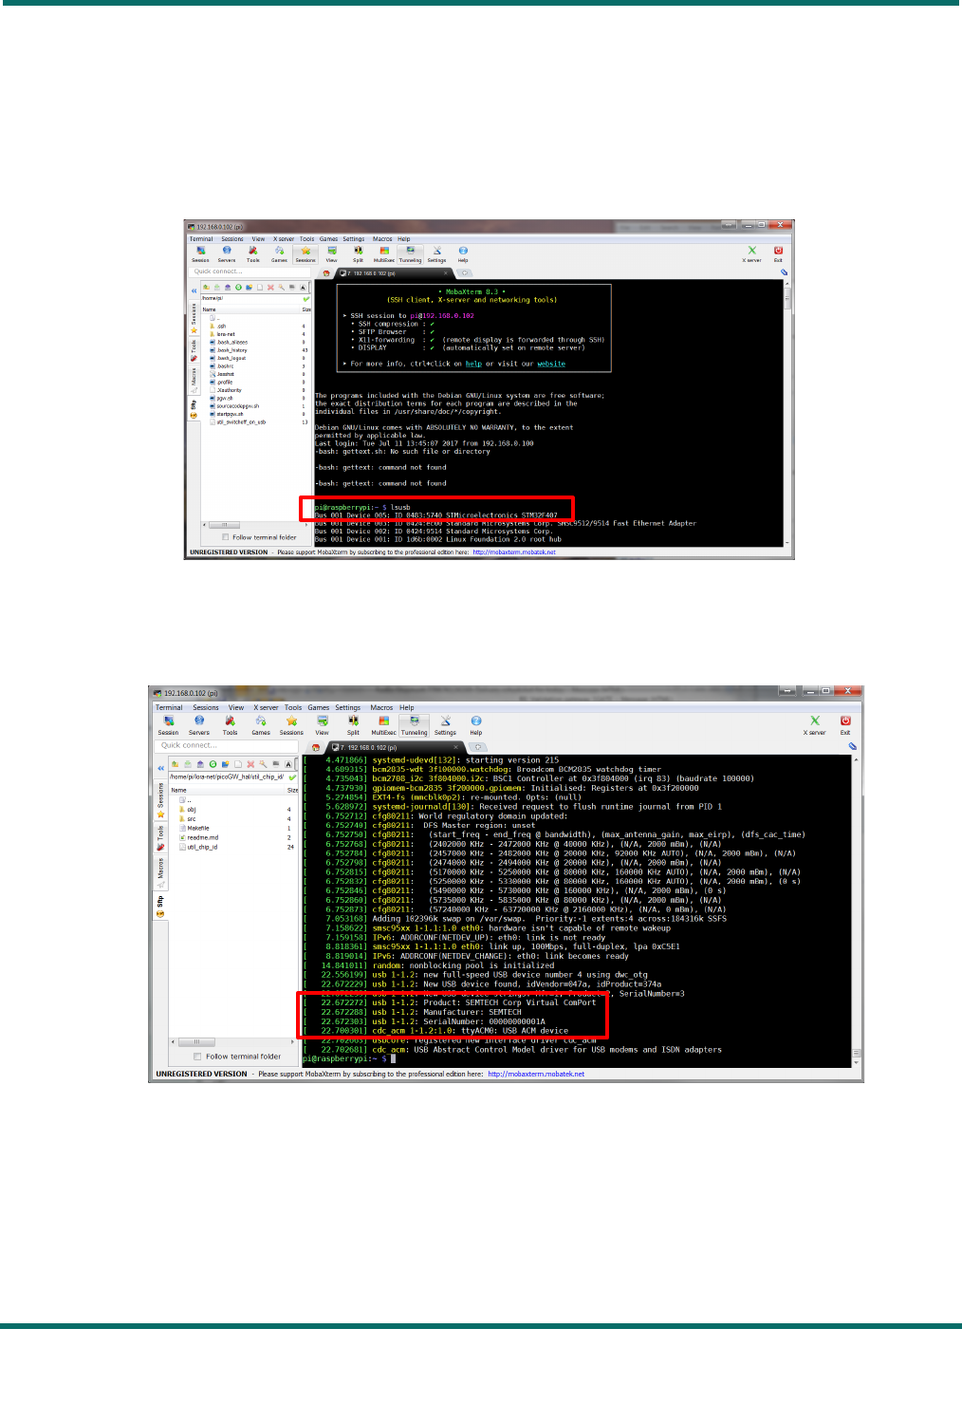Screen dimensions: 962x1422
Task: Open a new tab in the dmesg window
Action: pyautogui.click(x=478, y=747)
